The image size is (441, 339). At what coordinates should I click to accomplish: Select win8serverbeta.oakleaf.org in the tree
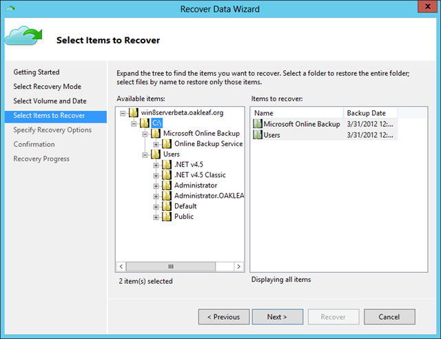coord(182,113)
